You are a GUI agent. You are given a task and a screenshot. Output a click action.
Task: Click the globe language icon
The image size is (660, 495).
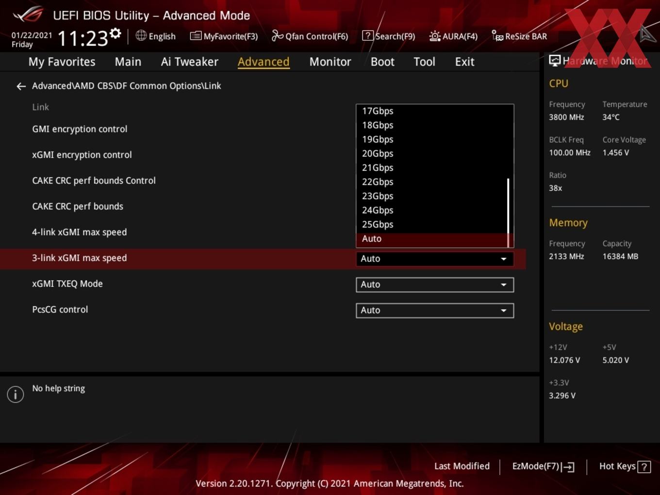tap(141, 35)
